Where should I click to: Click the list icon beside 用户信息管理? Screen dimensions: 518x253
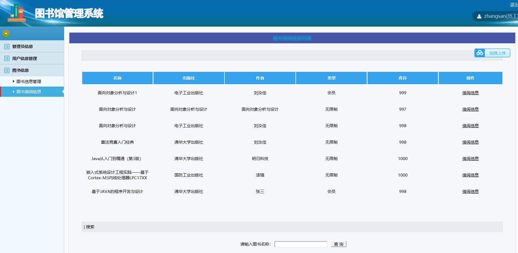(7, 58)
